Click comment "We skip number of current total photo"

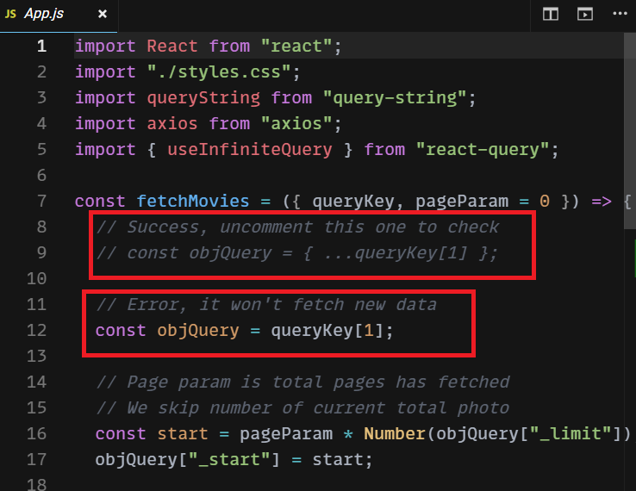[302, 408]
